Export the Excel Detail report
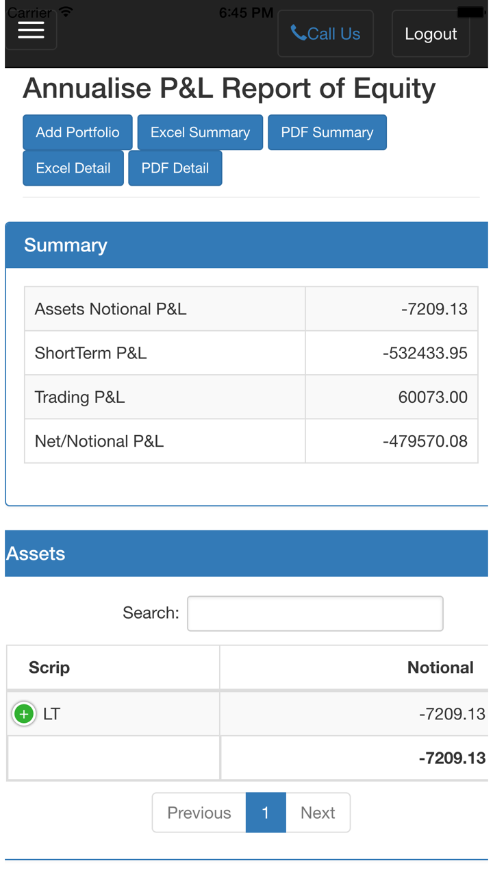This screenshot has width=493, height=877. pyautogui.click(x=73, y=168)
